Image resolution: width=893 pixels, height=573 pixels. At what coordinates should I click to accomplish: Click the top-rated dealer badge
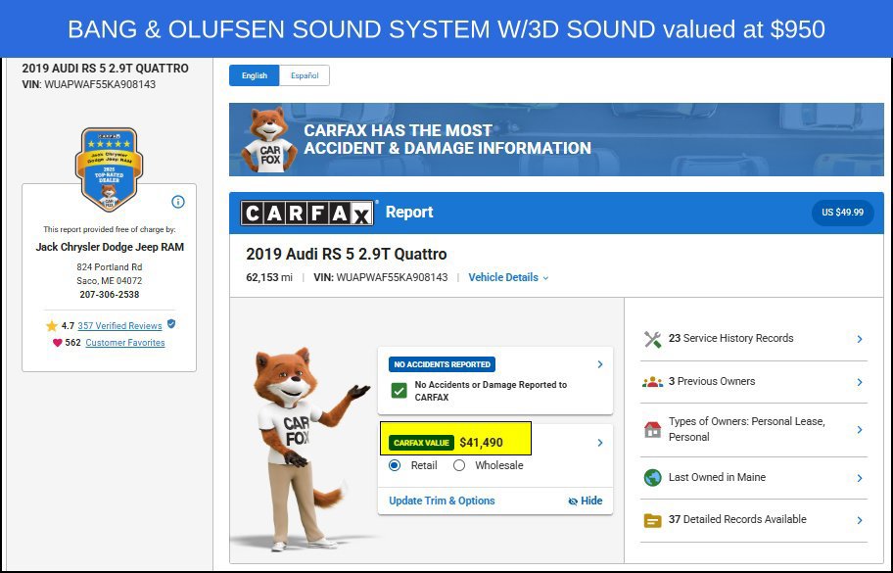tap(110, 169)
